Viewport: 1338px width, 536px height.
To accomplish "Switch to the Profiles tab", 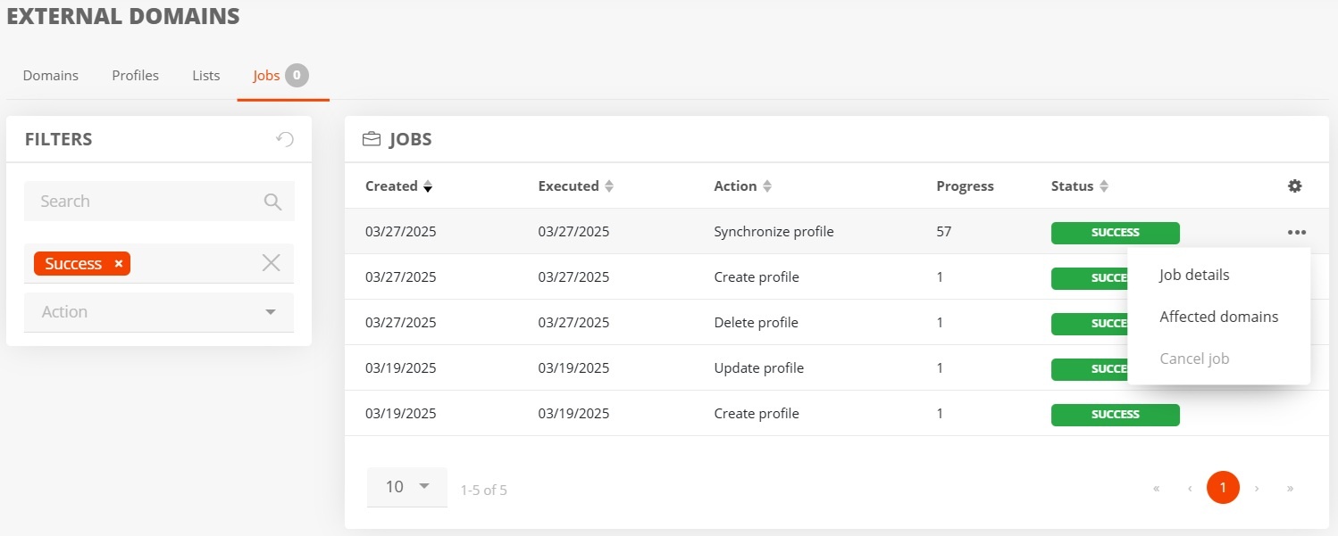I will tap(135, 76).
